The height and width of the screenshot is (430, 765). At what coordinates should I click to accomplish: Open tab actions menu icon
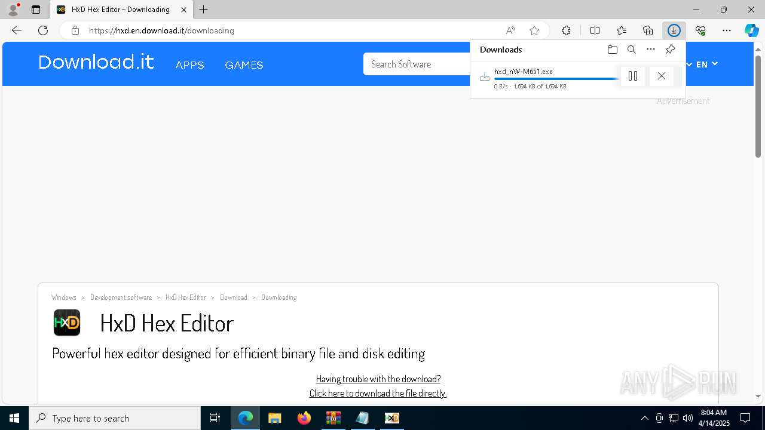[36, 10]
